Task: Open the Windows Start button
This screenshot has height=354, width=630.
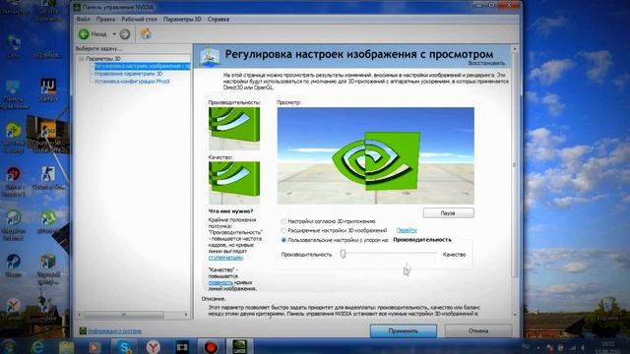Action: 9,347
